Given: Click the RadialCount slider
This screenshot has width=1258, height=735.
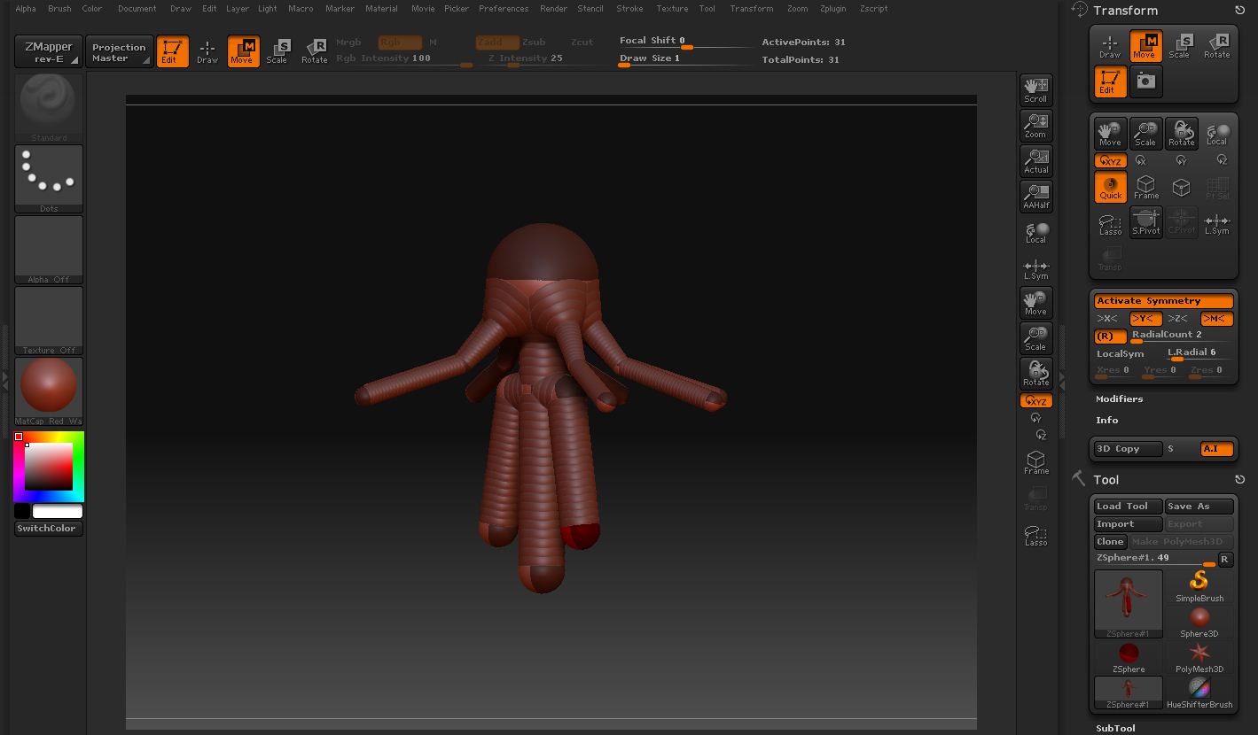Looking at the screenshot, I should [x=1181, y=337].
